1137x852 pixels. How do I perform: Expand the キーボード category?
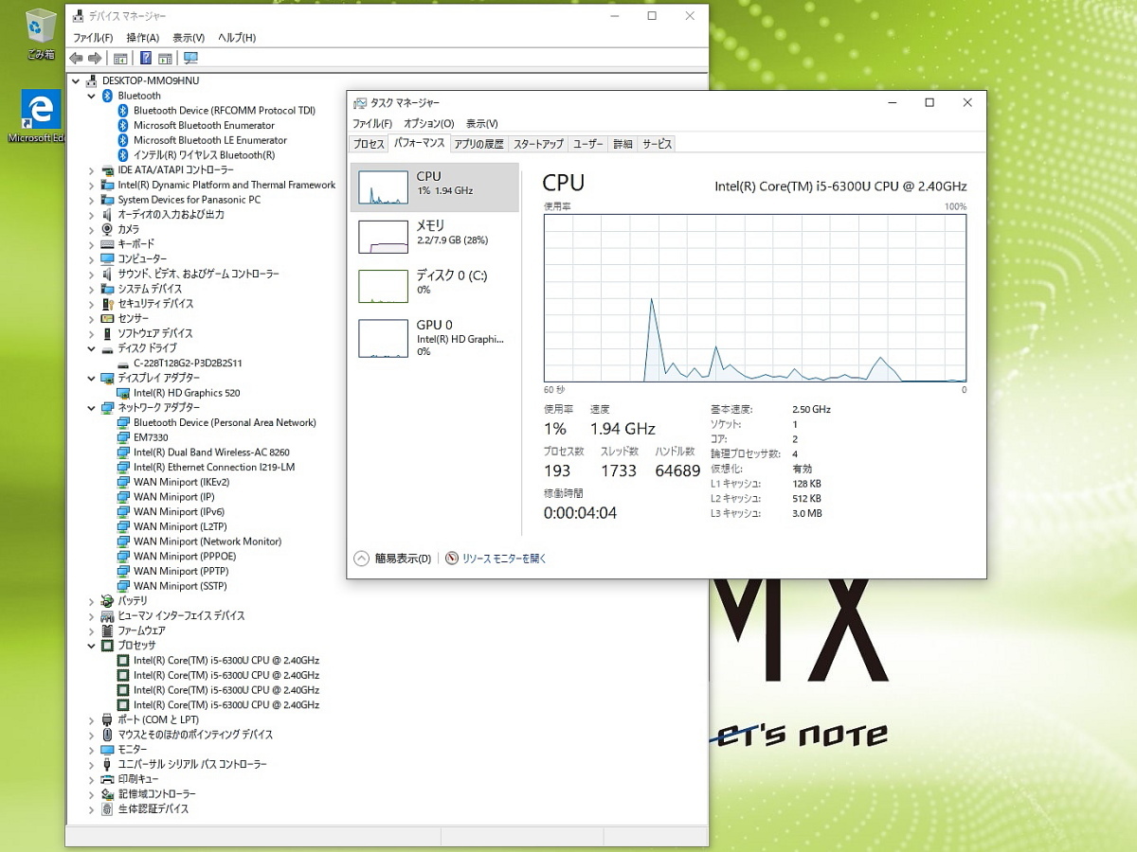pos(92,244)
